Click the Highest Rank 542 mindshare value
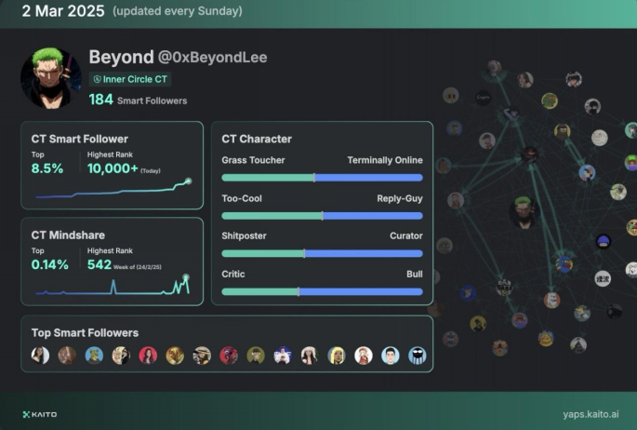Viewport: 637px width, 430px height. click(x=100, y=264)
